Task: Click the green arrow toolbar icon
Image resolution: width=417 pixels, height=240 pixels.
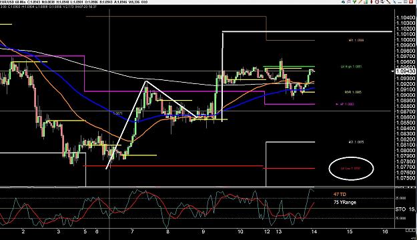Action: coord(354,2)
